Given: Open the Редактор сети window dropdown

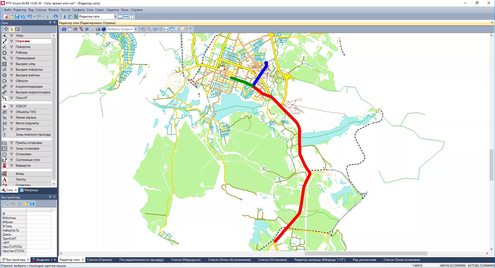Looking at the screenshot, I should click(115, 17).
